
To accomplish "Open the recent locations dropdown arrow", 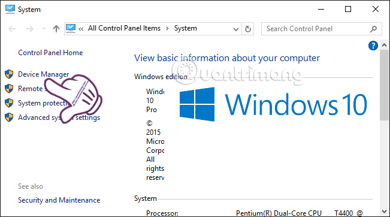I will pyautogui.click(x=44, y=29).
